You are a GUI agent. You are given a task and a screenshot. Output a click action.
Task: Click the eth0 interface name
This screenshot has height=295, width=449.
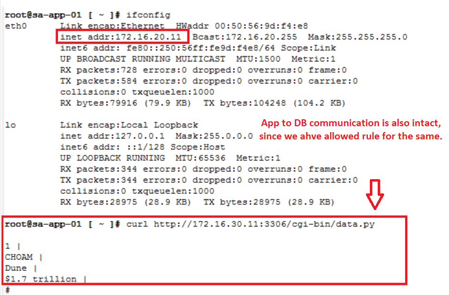coord(16,26)
